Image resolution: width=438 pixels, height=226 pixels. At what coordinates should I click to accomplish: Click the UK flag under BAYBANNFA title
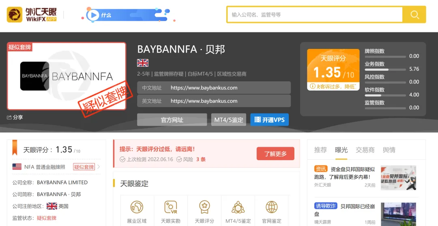142,63
